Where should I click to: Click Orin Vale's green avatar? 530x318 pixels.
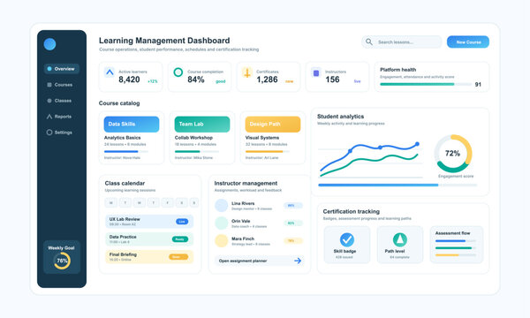tap(222, 223)
